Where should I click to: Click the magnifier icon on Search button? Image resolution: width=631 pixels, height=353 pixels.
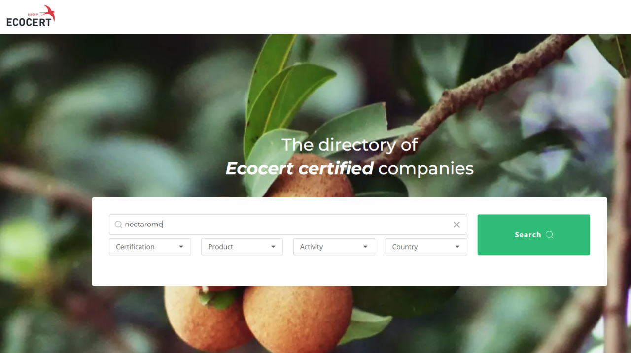550,235
